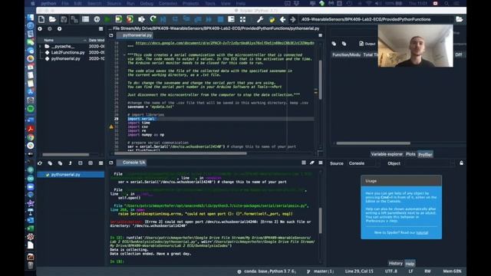The width and height of the screenshot is (491, 276).
Task: Open the tutorial link in Help
Action: (422, 233)
